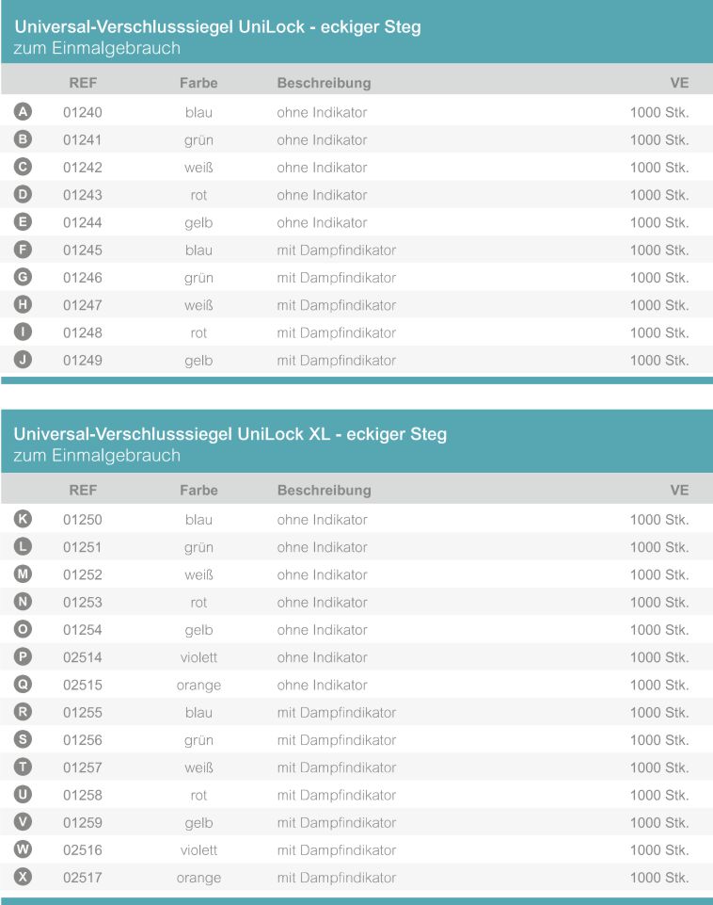Select the 01249 gelb Dampfindikator row
The width and height of the screenshot is (713, 905).
(356, 360)
